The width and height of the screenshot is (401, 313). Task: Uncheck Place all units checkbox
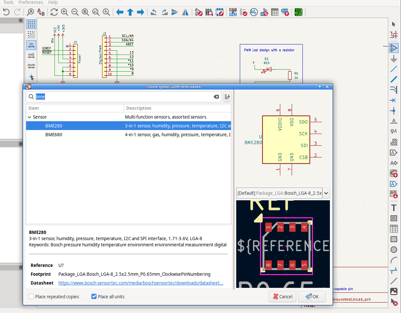94,297
